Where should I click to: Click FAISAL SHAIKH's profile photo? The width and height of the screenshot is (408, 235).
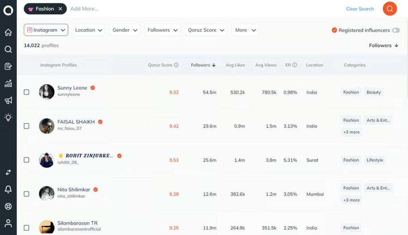point(47,126)
